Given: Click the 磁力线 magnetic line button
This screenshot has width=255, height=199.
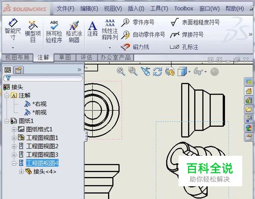Looking at the screenshot, I should coord(135,47).
